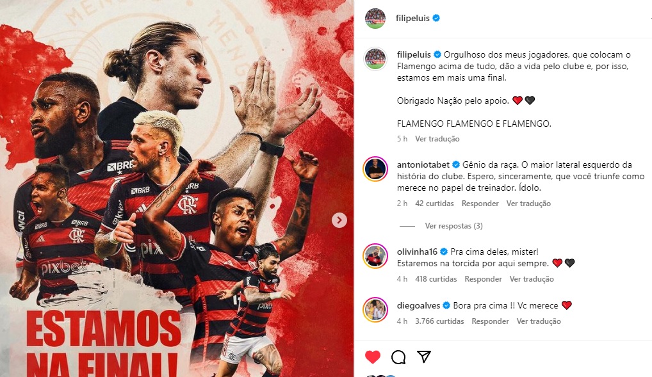Show translation of the post caption
Image resolution: width=652 pixels, height=377 pixels.
437,139
